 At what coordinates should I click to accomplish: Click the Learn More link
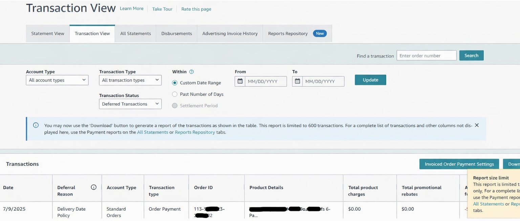click(131, 8)
